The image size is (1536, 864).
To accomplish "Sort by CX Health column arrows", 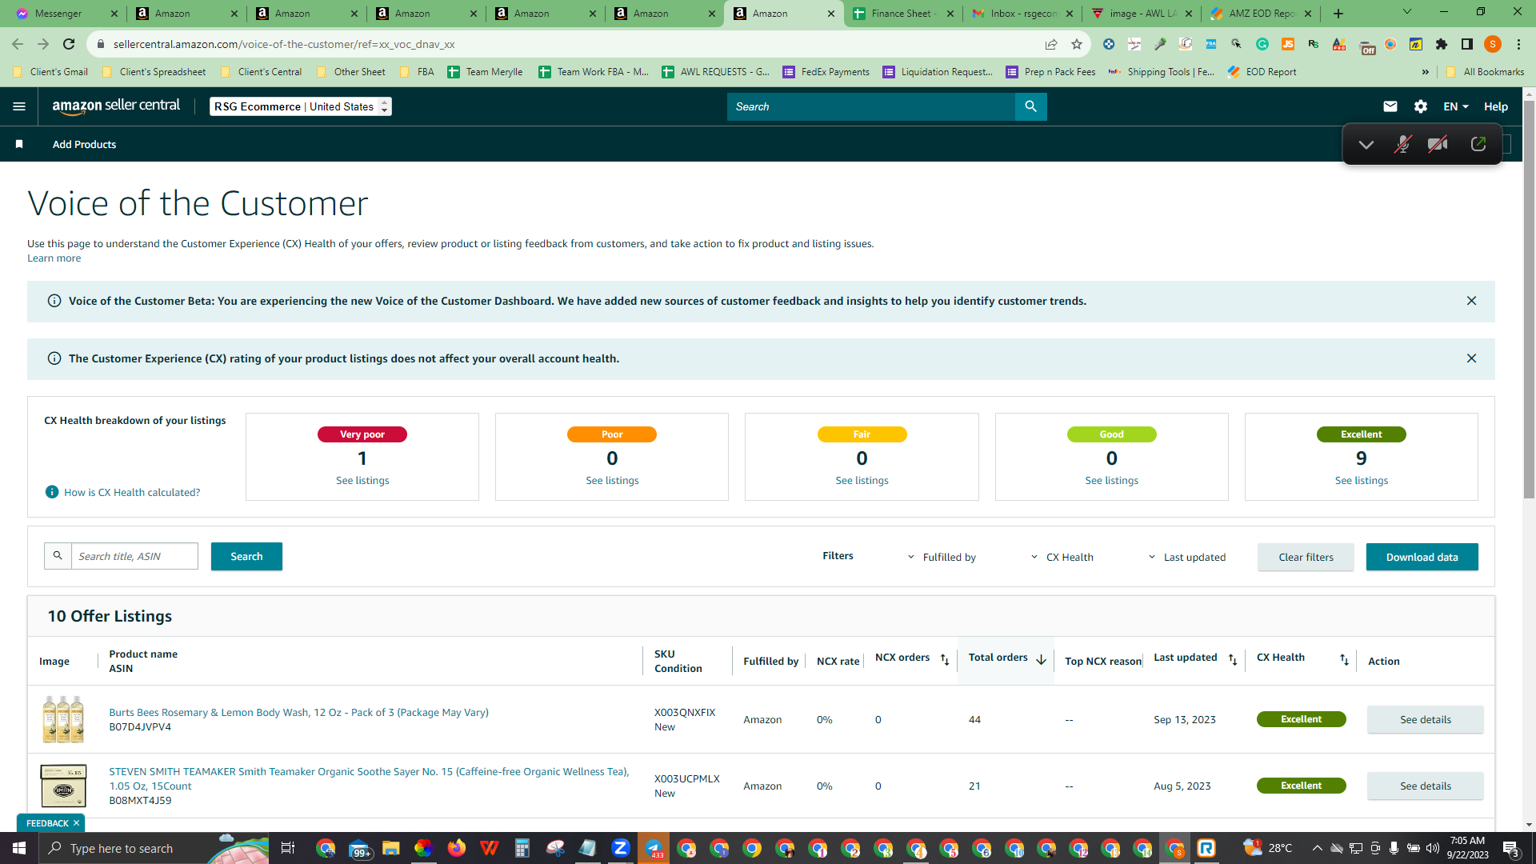I will 1344,660.
